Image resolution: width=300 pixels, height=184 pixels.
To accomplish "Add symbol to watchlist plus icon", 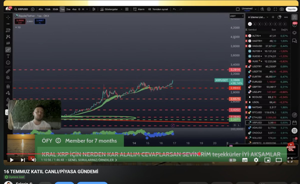I will 273,17.
